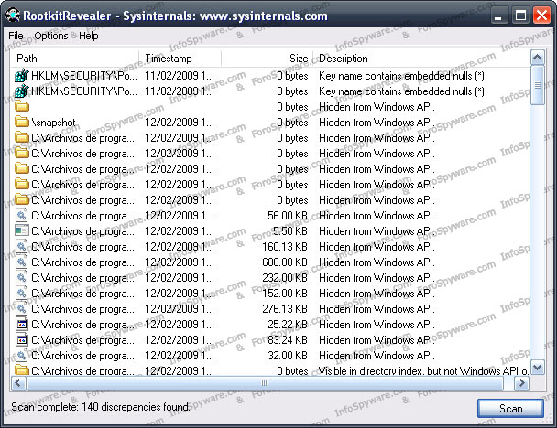Click the '276.13 KB' size cell
The width and height of the screenshot is (557, 428).
285,309
